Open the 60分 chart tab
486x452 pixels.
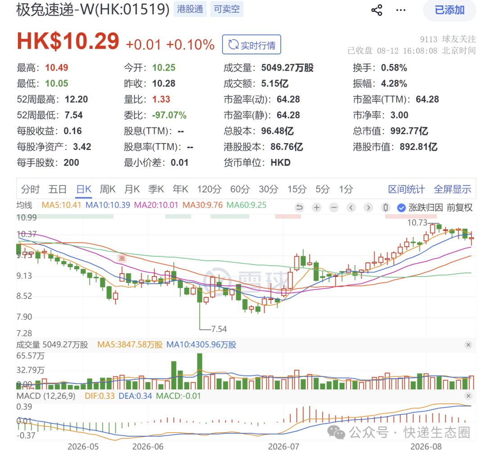click(240, 189)
